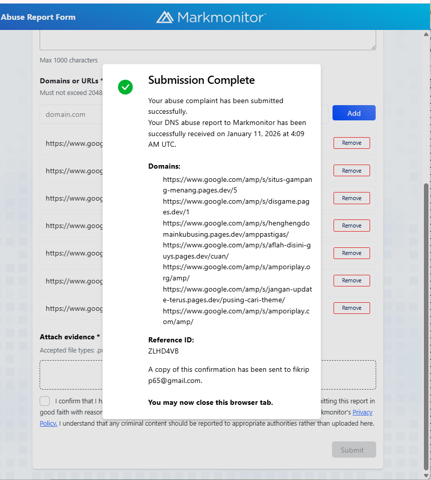This screenshot has height=480, width=431.
Task: Click the amporiplay.com/amp/ URL
Action: (x=236, y=316)
